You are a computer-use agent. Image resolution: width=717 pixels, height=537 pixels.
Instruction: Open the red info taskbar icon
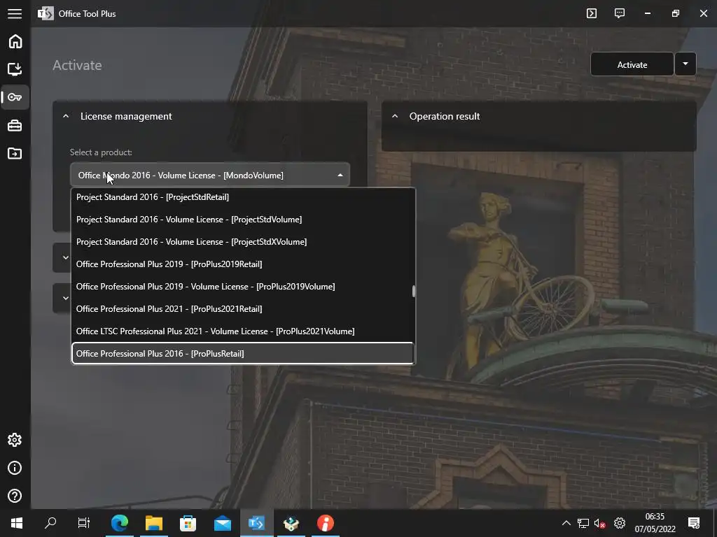click(325, 523)
